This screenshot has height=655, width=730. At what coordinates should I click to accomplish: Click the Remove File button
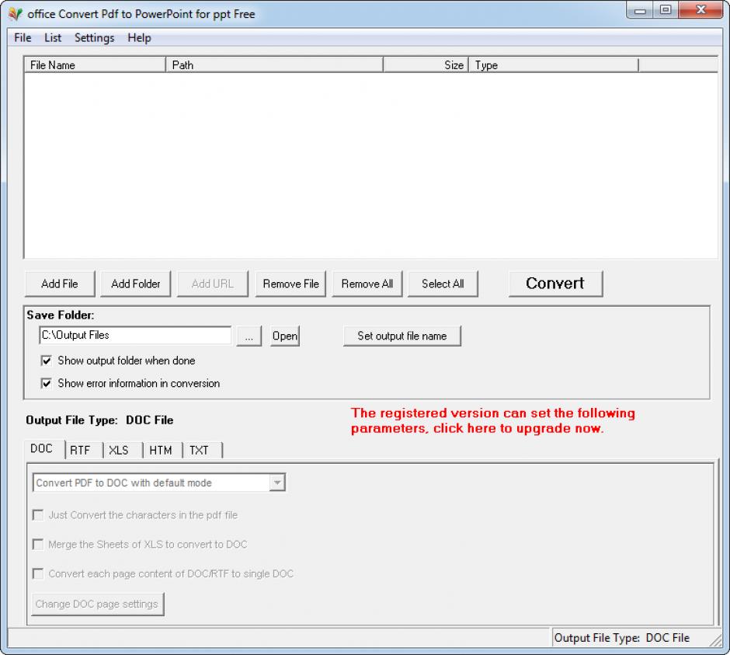pos(290,284)
